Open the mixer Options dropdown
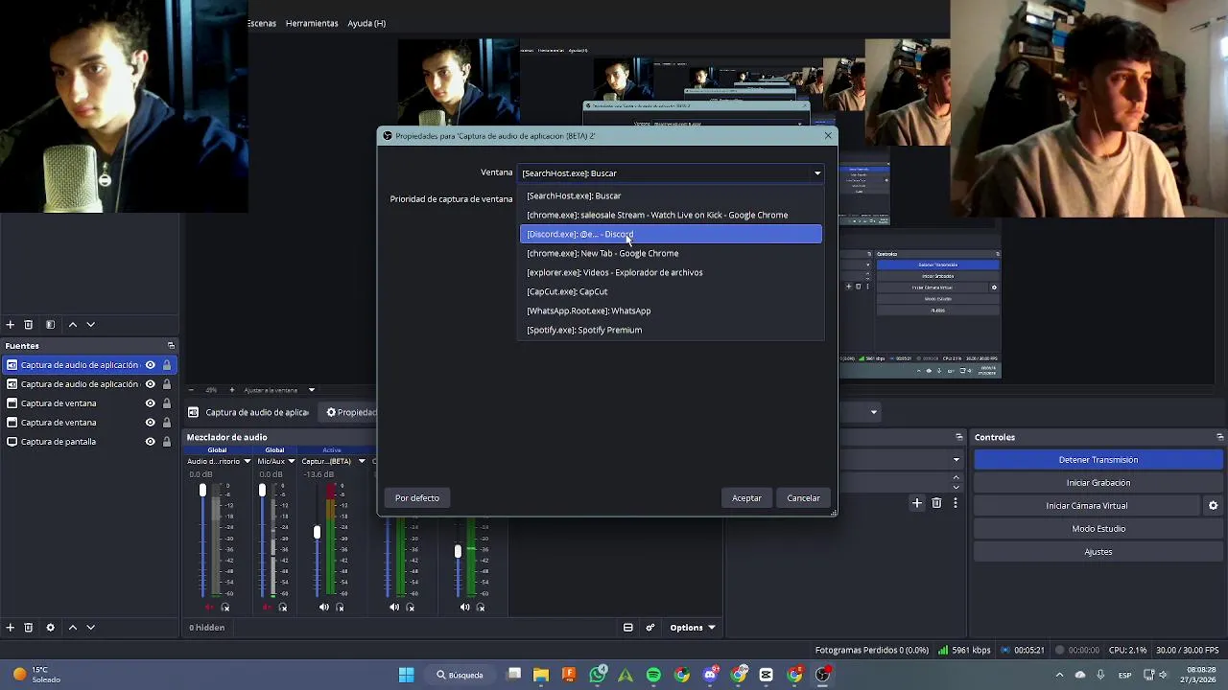 (693, 628)
